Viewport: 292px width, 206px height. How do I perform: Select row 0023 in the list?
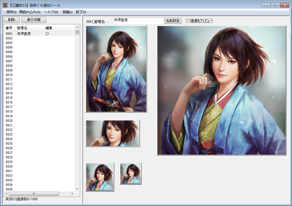click(x=39, y=134)
